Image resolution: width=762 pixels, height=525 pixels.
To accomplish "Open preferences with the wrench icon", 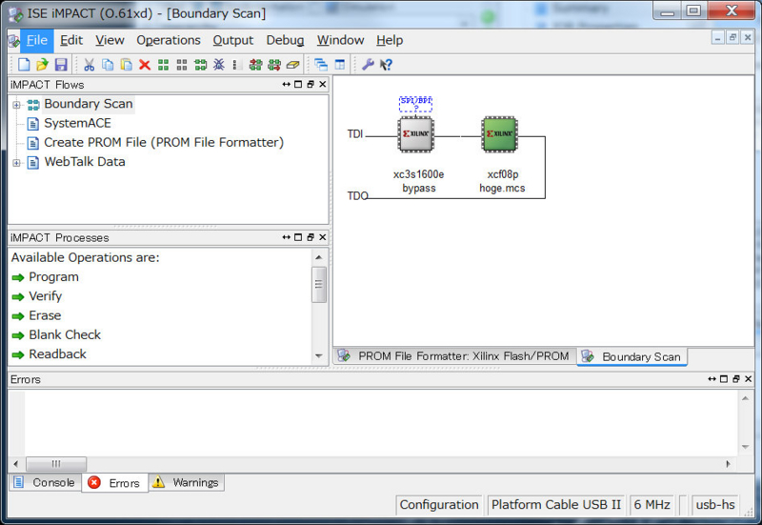I will 368,65.
